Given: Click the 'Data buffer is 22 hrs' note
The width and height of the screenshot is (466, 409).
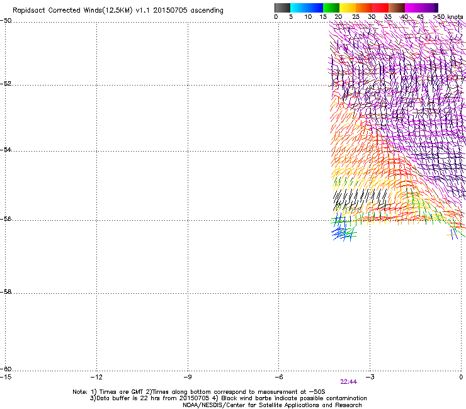Looking at the screenshot, I should (128, 398).
